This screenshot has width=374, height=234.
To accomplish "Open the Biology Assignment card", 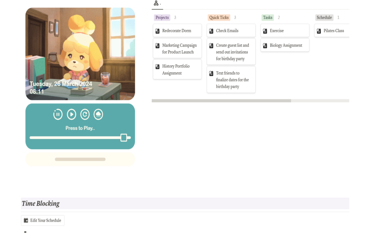I will click(285, 45).
